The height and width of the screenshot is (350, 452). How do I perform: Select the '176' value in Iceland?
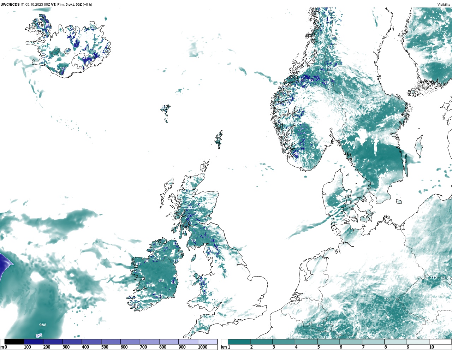coord(64,68)
